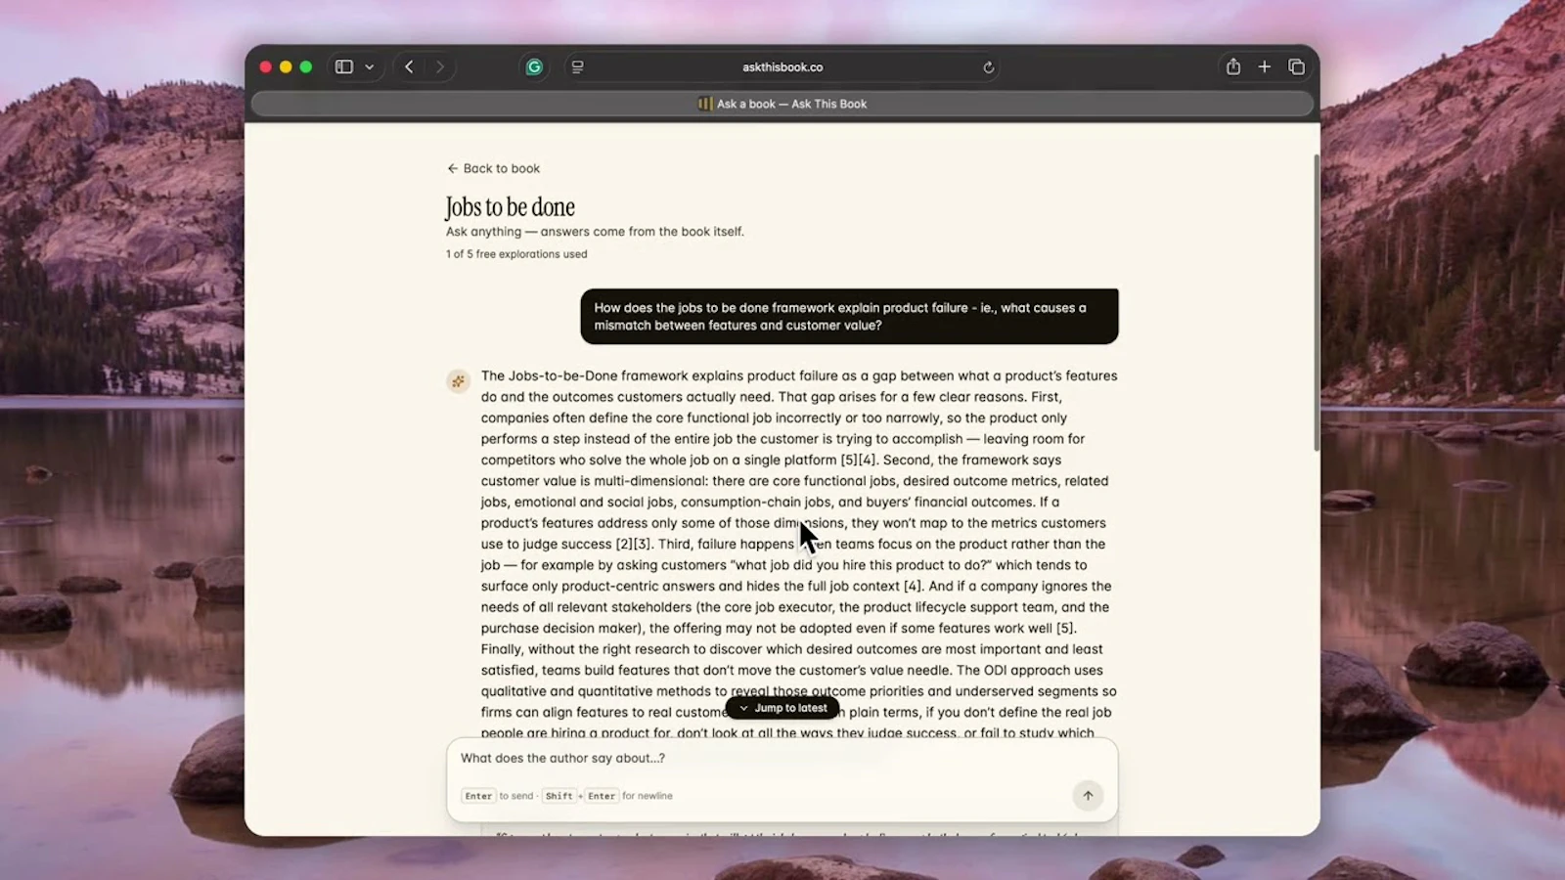This screenshot has width=1565, height=880.
Task: Open a new tab with plus icon
Action: (x=1265, y=66)
